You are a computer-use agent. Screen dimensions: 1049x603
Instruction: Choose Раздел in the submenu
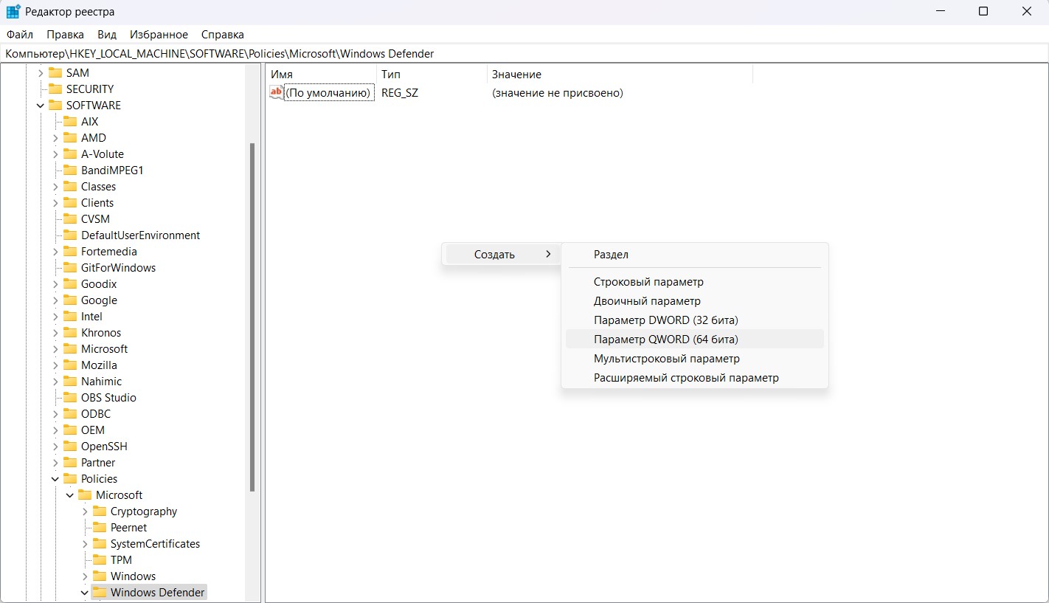click(x=694, y=254)
